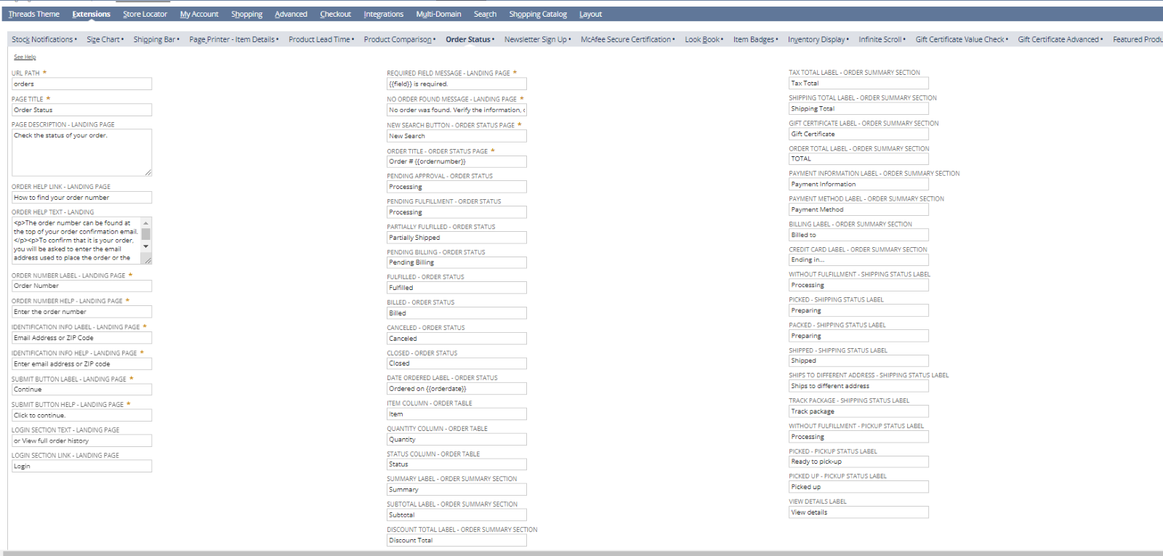1163x556 pixels.
Task: Open the Checkout menu in top bar
Action: (335, 14)
